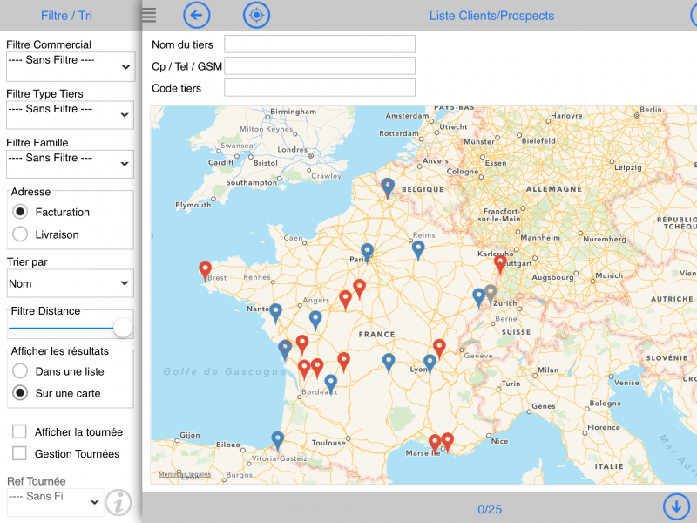This screenshot has height=523, width=697.
Task: Open the Trier par Nom dropdown
Action: [71, 283]
